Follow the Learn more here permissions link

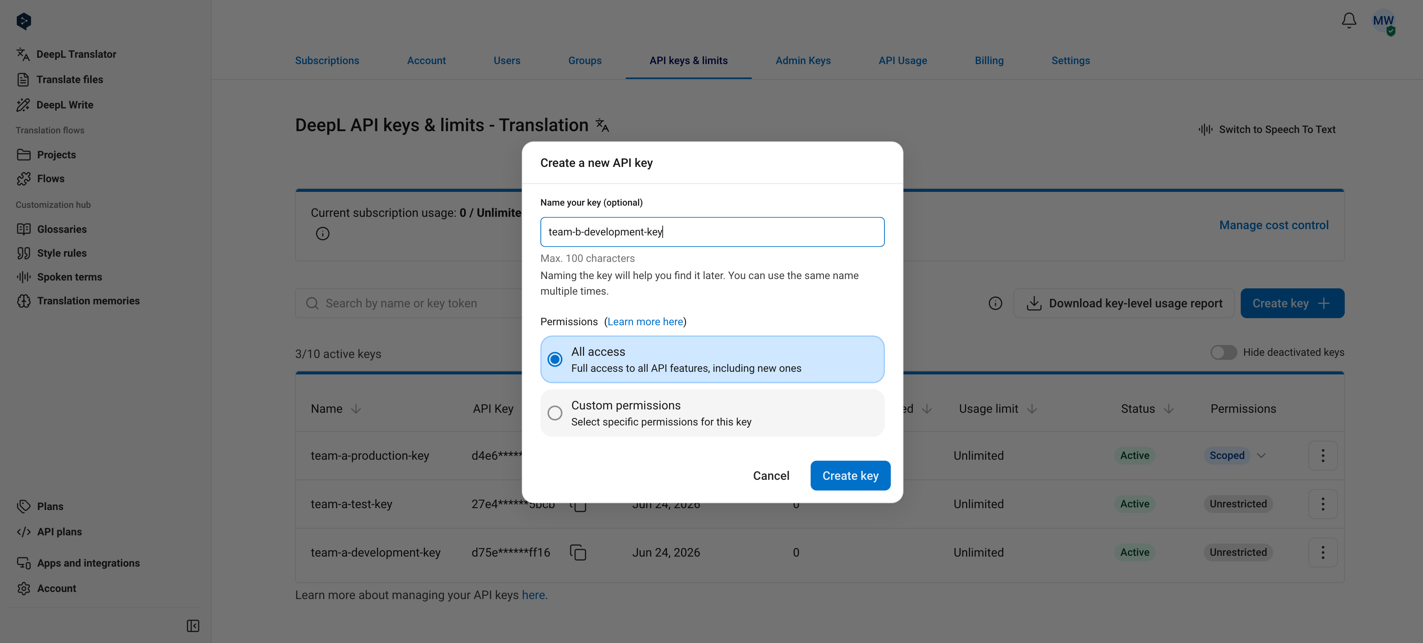645,322
